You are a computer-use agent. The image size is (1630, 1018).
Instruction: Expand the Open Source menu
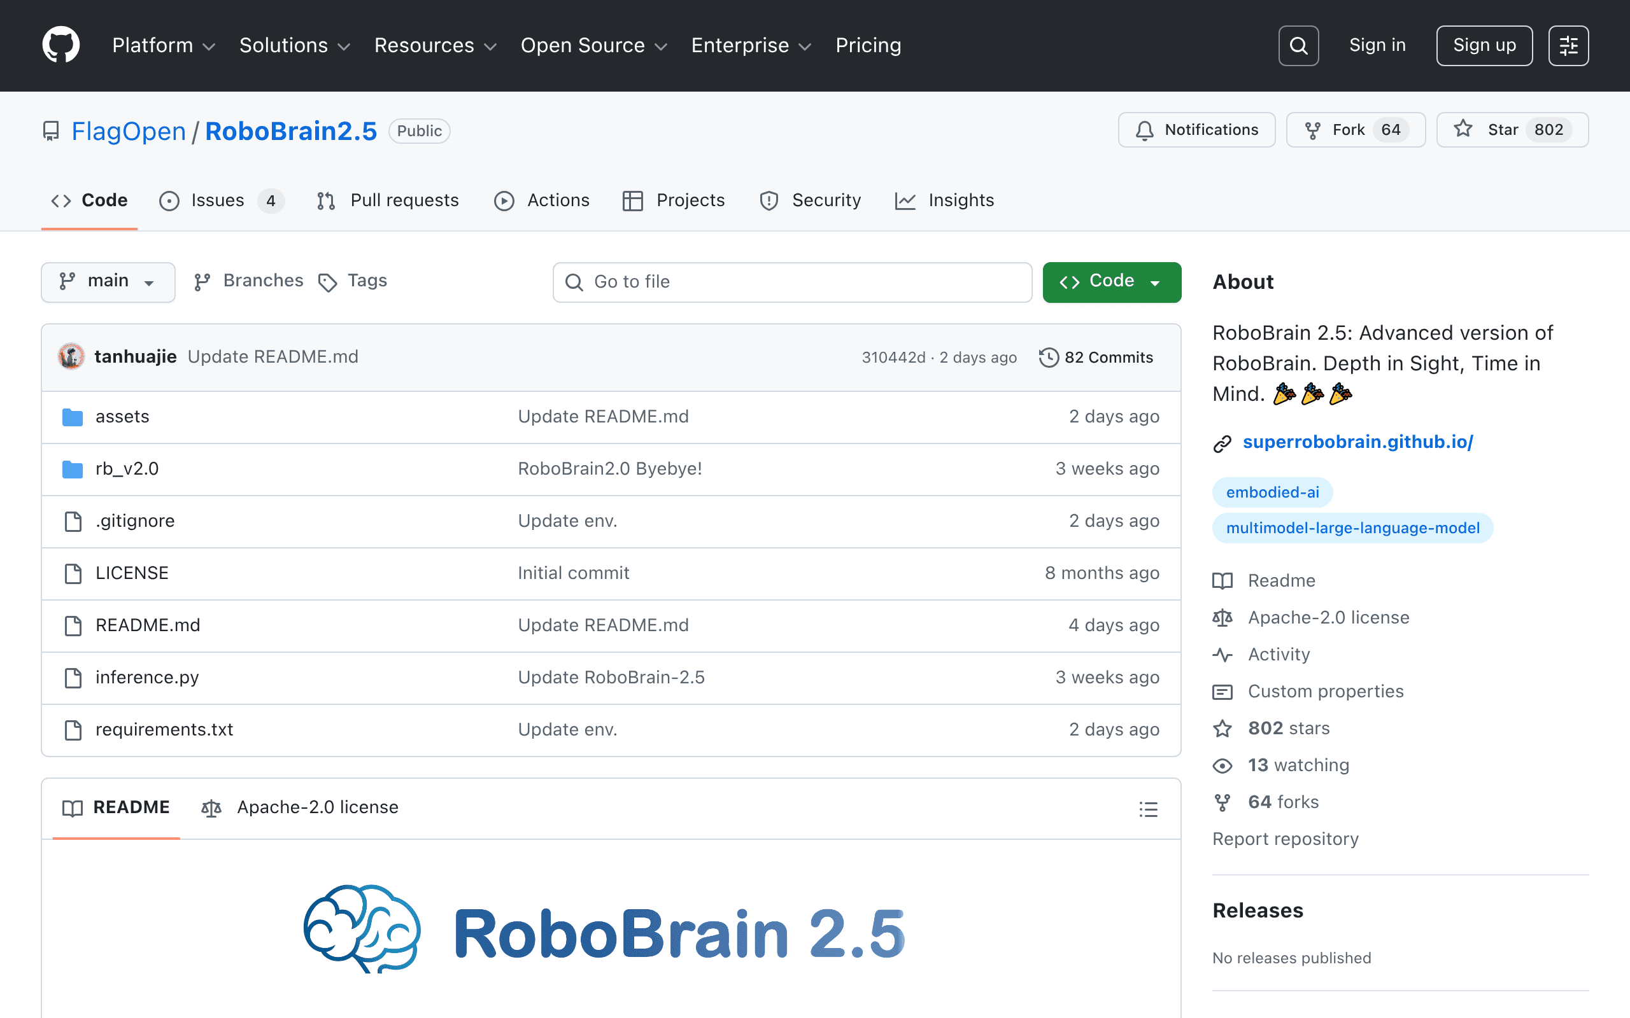point(593,45)
